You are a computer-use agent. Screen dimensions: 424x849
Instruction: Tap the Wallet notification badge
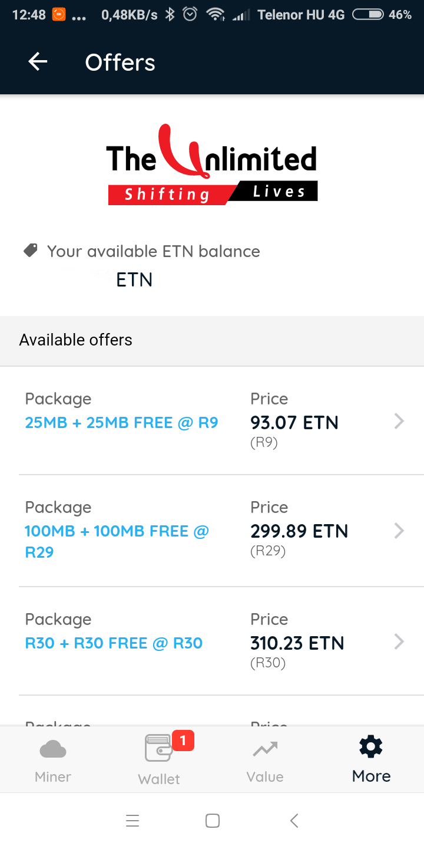[x=183, y=741]
